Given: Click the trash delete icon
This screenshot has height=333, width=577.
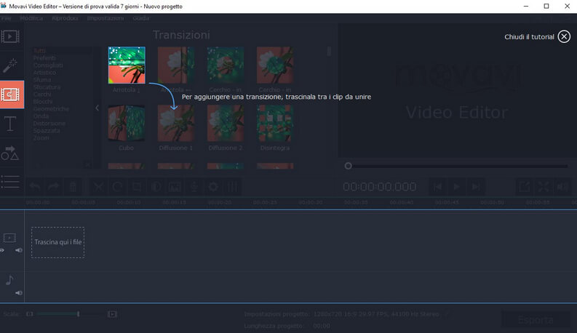Looking at the screenshot, I should pos(73,187).
